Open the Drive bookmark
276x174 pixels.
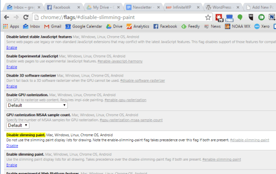click(x=114, y=26)
